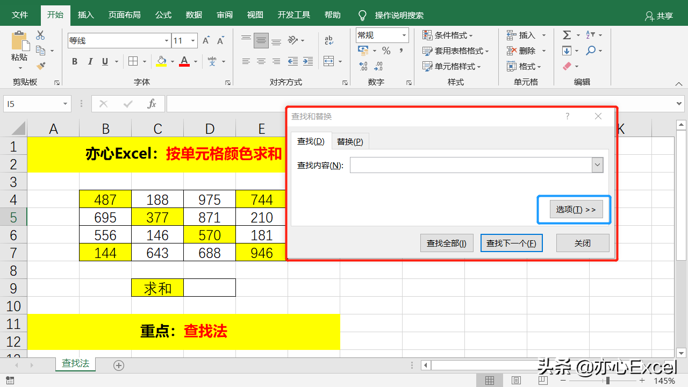Switch to the 数据 ribbon tab
This screenshot has width=688, height=387.
[x=194, y=15]
